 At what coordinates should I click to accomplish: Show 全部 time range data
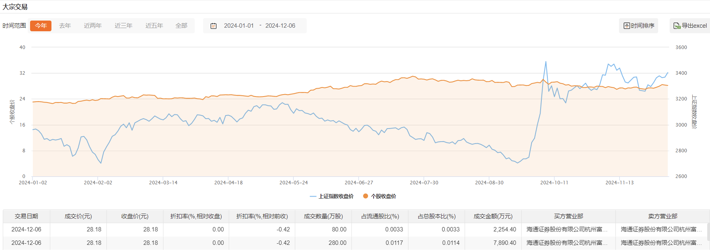pos(181,26)
